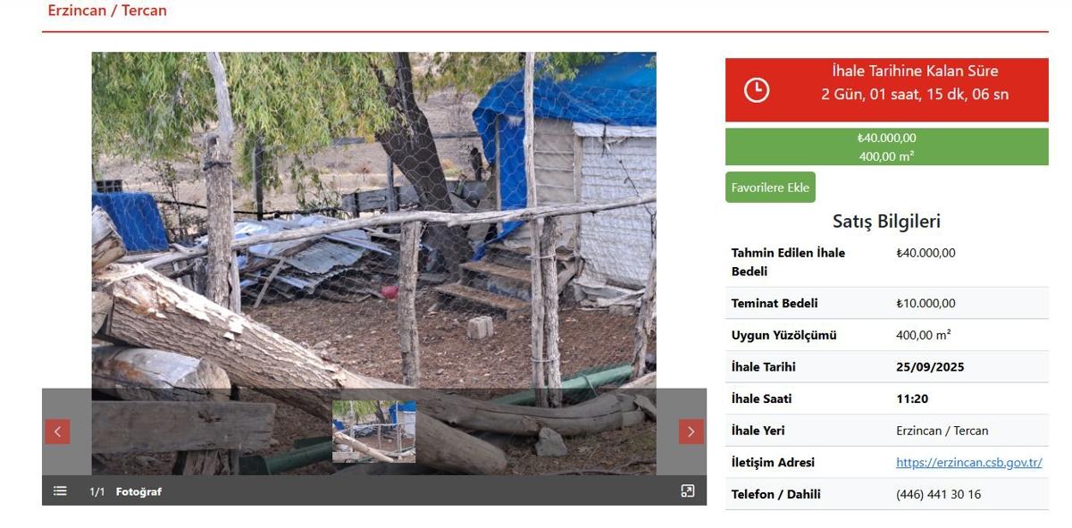
Task: Select the small photo thumbnail in the gallery strip
Action: point(373,432)
